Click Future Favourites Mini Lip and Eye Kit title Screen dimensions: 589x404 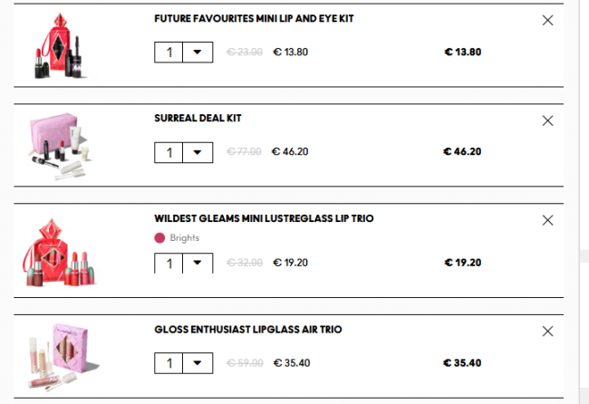[254, 18]
